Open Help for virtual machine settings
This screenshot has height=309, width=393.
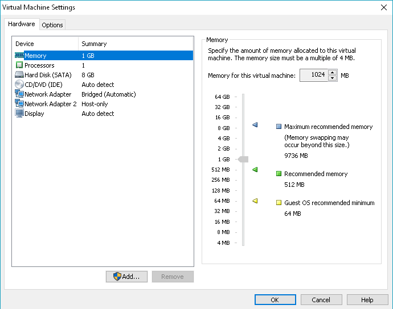point(367,300)
